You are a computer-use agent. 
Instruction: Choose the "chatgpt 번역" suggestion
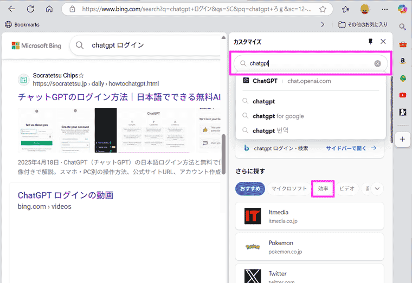pos(311,130)
